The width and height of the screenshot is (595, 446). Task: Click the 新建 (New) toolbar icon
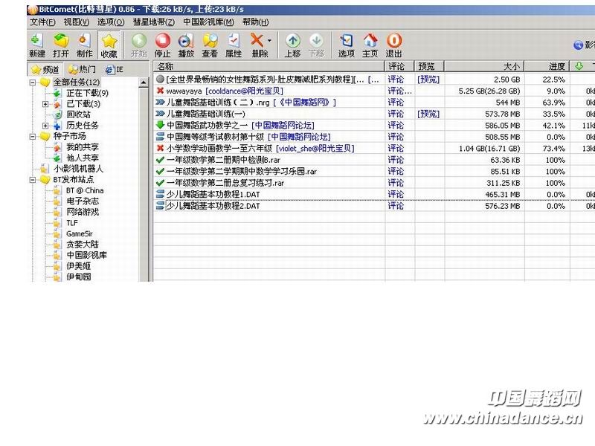36,44
